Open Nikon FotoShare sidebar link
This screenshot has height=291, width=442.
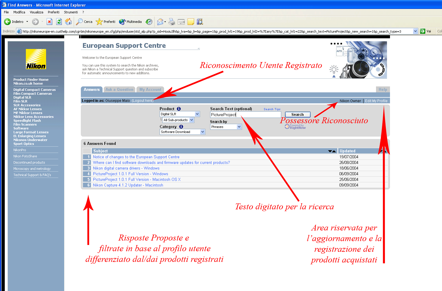pyautogui.click(x=25, y=156)
